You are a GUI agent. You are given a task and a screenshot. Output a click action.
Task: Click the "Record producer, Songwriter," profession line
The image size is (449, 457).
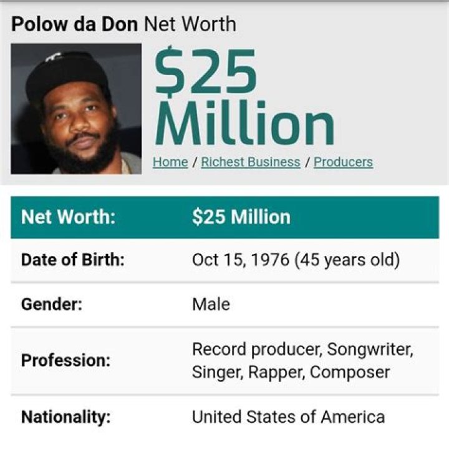[x=302, y=348]
